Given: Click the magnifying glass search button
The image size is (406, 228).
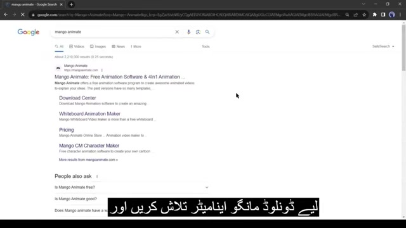Looking at the screenshot, I should (207, 32).
